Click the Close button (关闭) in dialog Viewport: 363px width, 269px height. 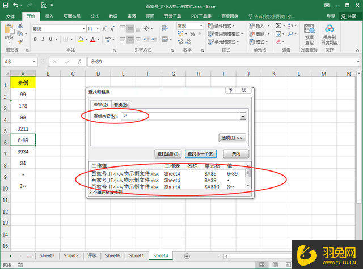pyautogui.click(x=236, y=154)
